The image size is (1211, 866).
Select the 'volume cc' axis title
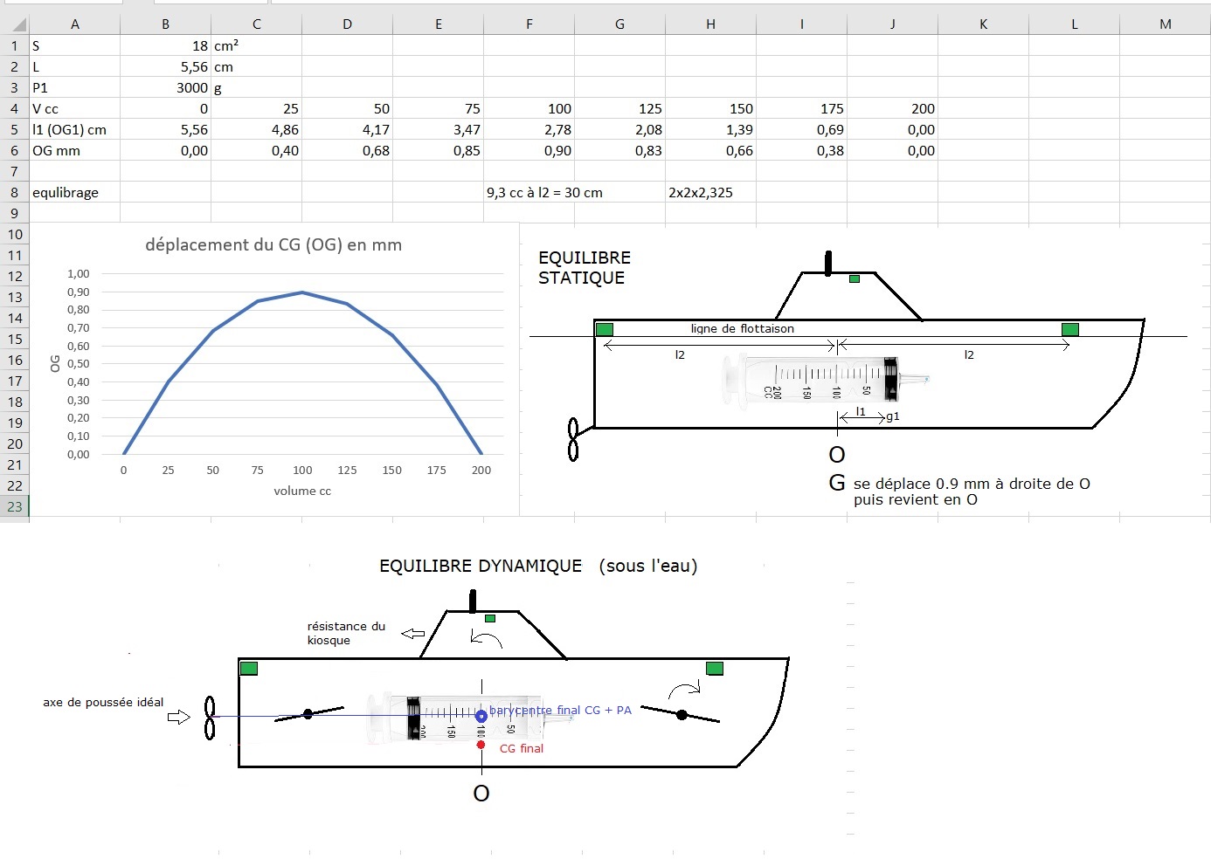[x=302, y=491]
